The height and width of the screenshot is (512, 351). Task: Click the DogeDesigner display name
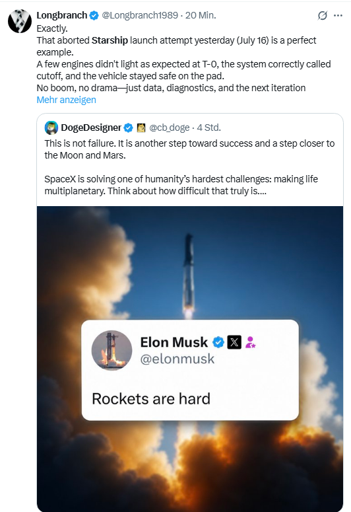pos(91,128)
